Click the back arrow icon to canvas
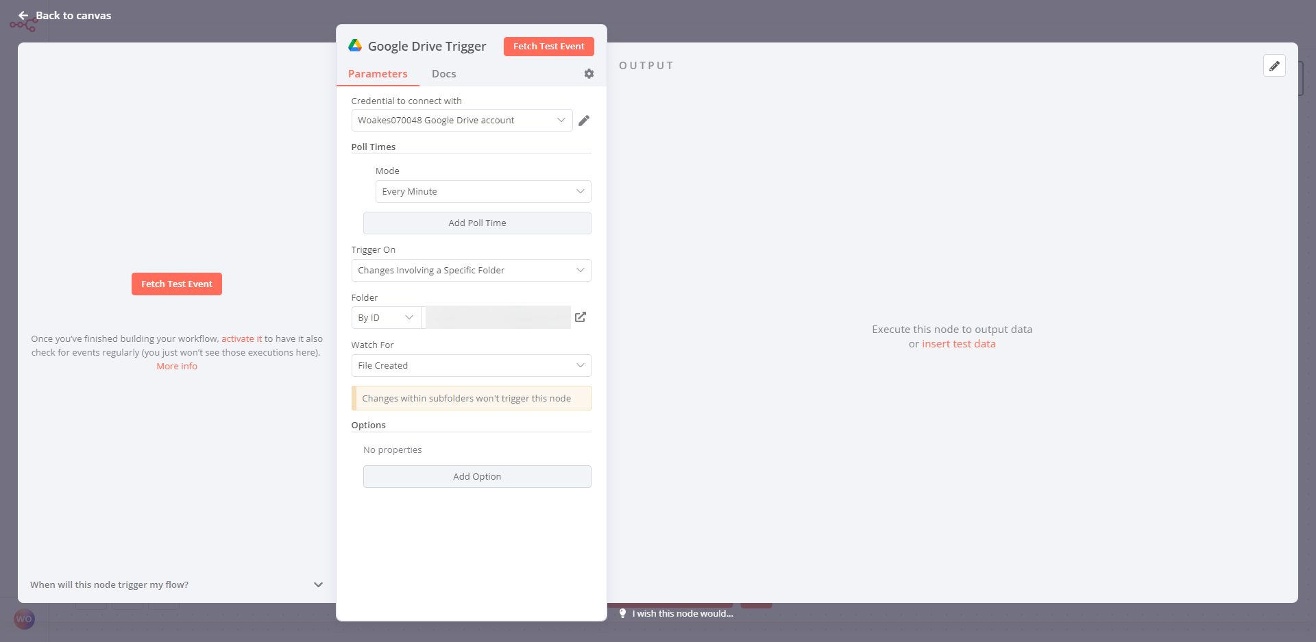 coord(23,15)
